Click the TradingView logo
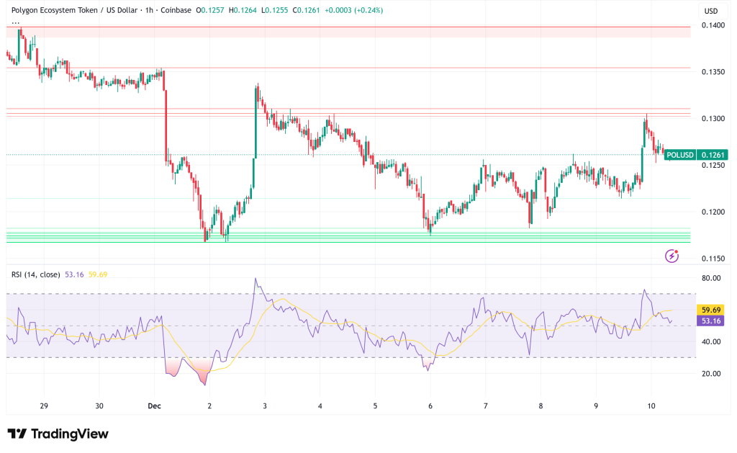Viewport: 737px width, 453px height. pyautogui.click(x=58, y=434)
